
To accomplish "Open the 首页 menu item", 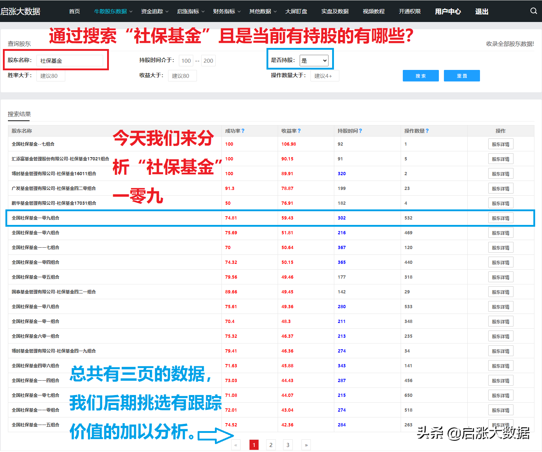I will pos(75,12).
